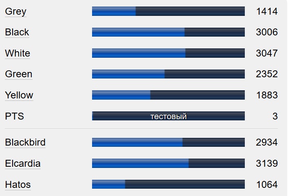Viewport: 288px width, 196px height.
Task: Click the White player count 3047
Action: coord(267,53)
